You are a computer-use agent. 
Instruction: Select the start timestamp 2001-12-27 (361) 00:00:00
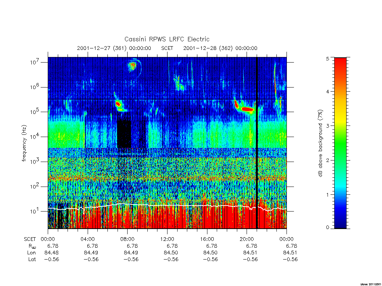[x=114, y=48]
